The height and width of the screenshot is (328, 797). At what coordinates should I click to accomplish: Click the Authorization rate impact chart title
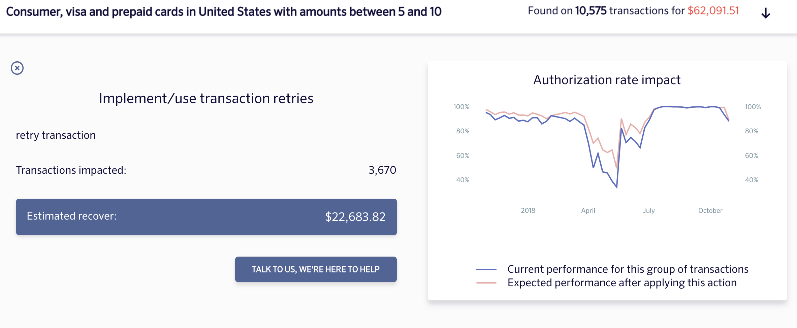(607, 80)
